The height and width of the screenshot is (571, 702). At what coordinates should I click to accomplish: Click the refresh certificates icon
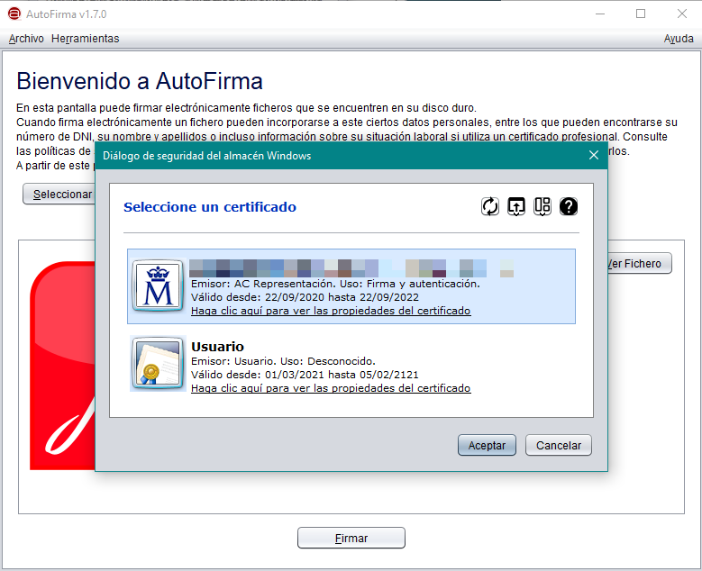tap(490, 206)
